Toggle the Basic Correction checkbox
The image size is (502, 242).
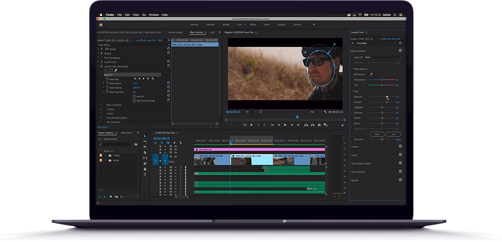tap(400, 51)
